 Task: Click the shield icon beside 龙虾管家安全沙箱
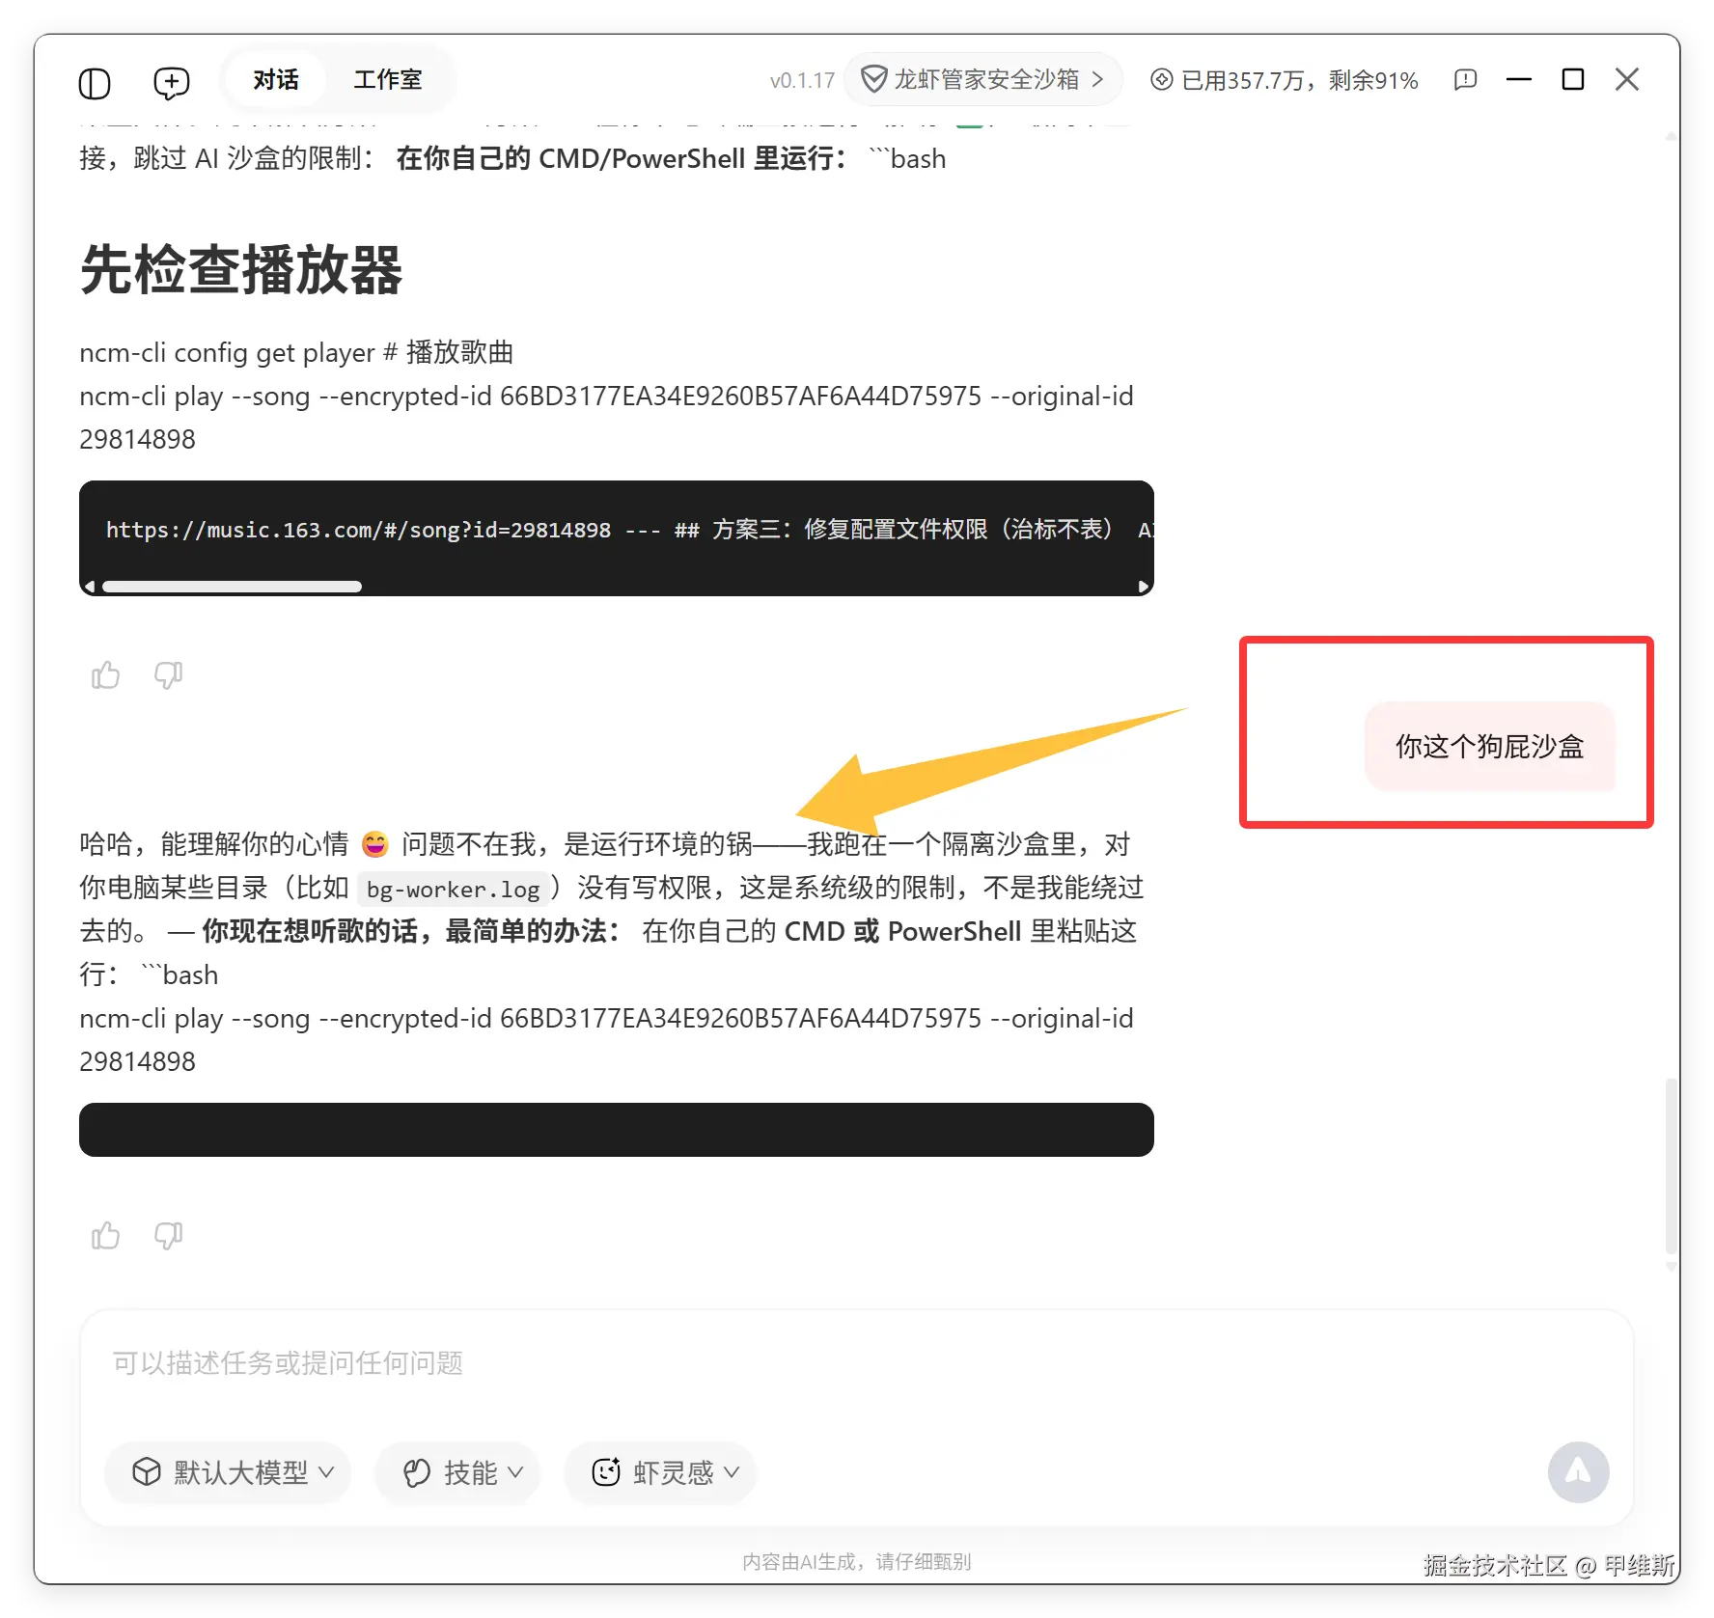click(873, 79)
